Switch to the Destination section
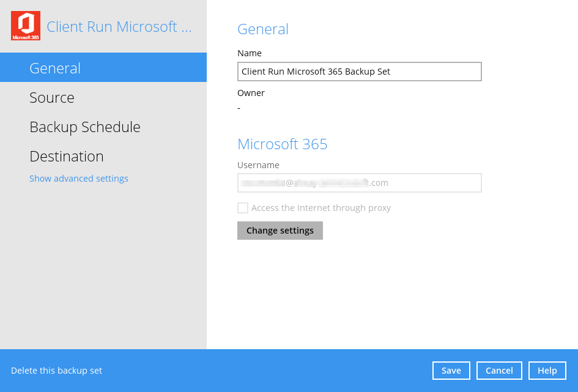Image resolution: width=578 pixels, height=392 pixels. 67,156
